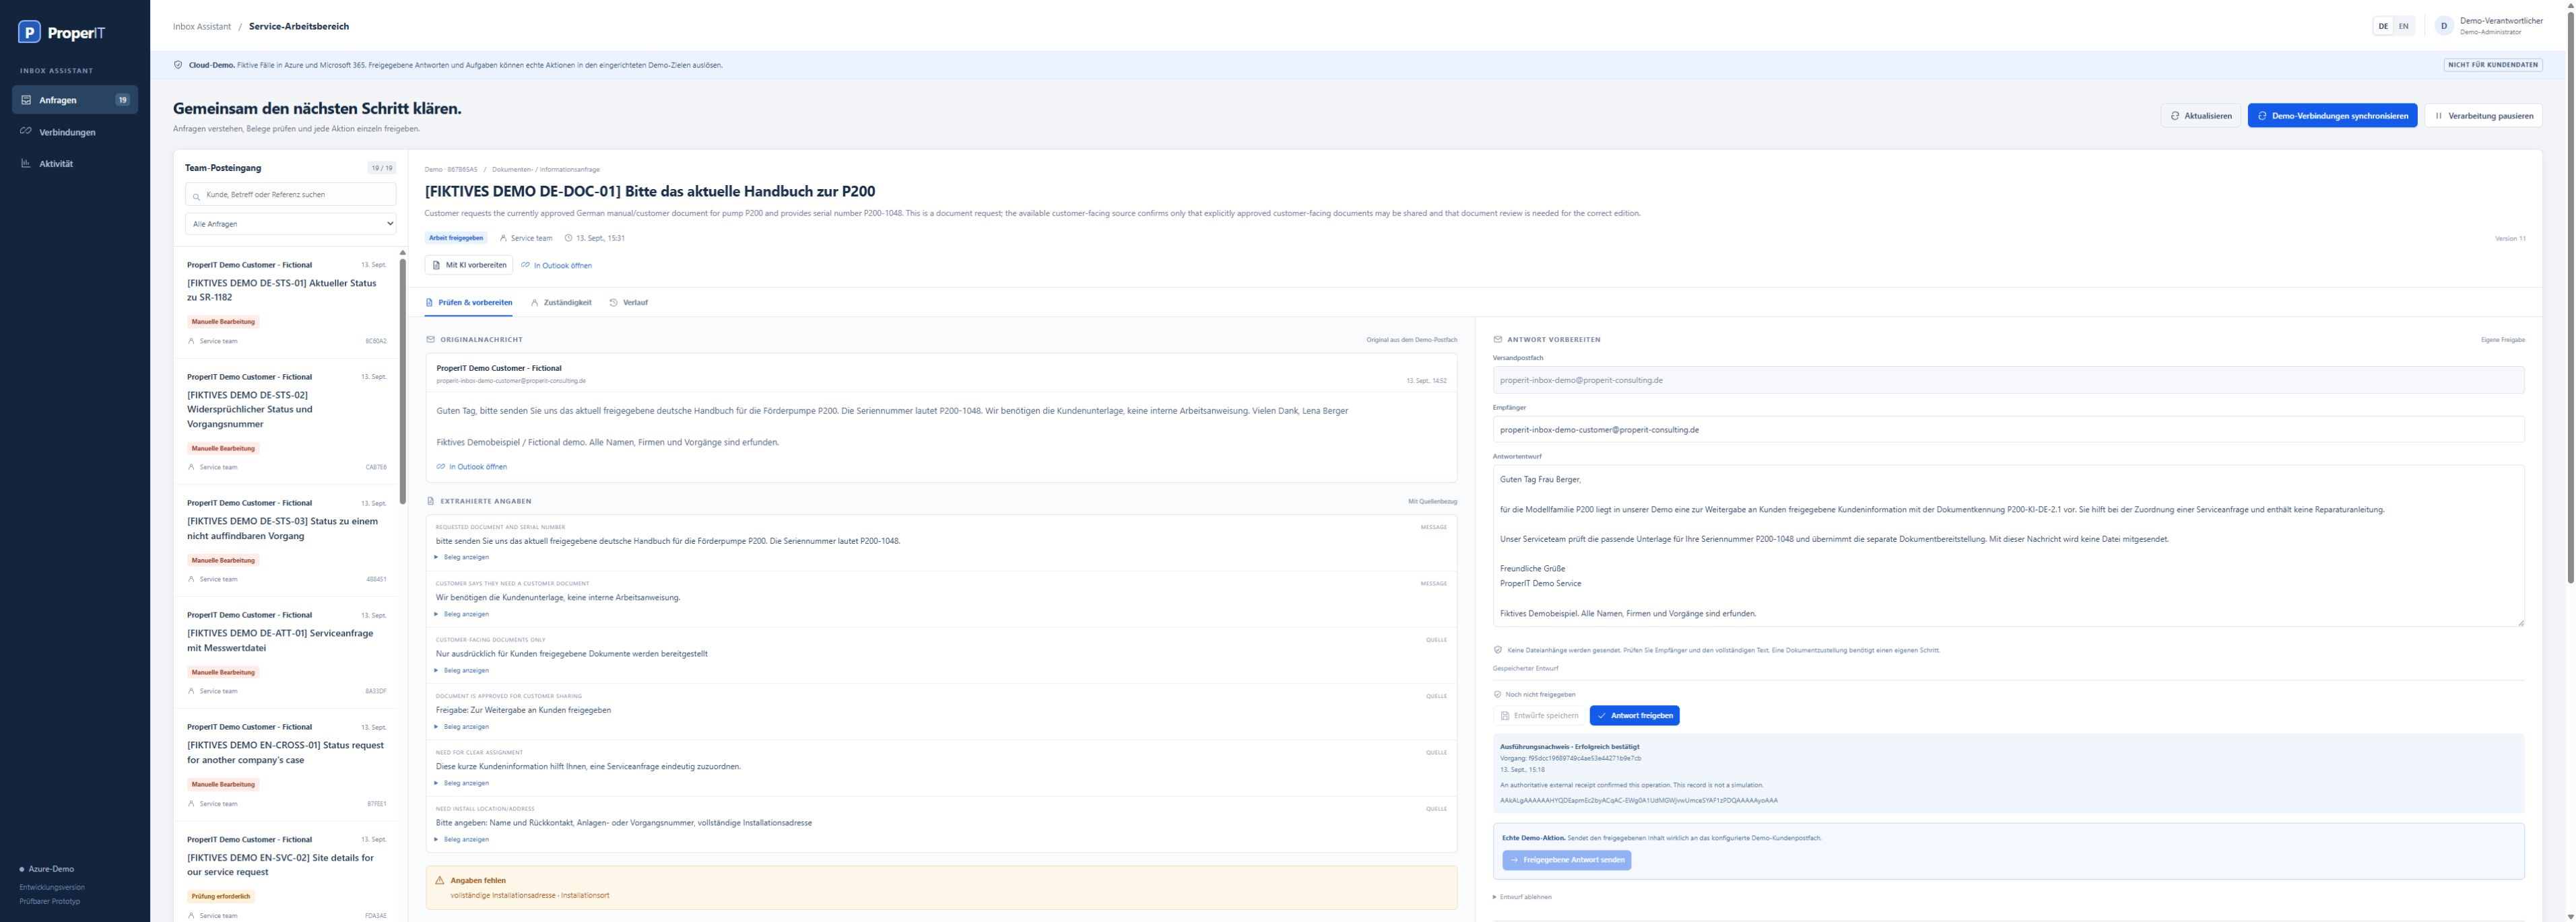This screenshot has width=2576, height=922.
Task: Open the Alle Anfragen filter dropdown
Action: 290,223
